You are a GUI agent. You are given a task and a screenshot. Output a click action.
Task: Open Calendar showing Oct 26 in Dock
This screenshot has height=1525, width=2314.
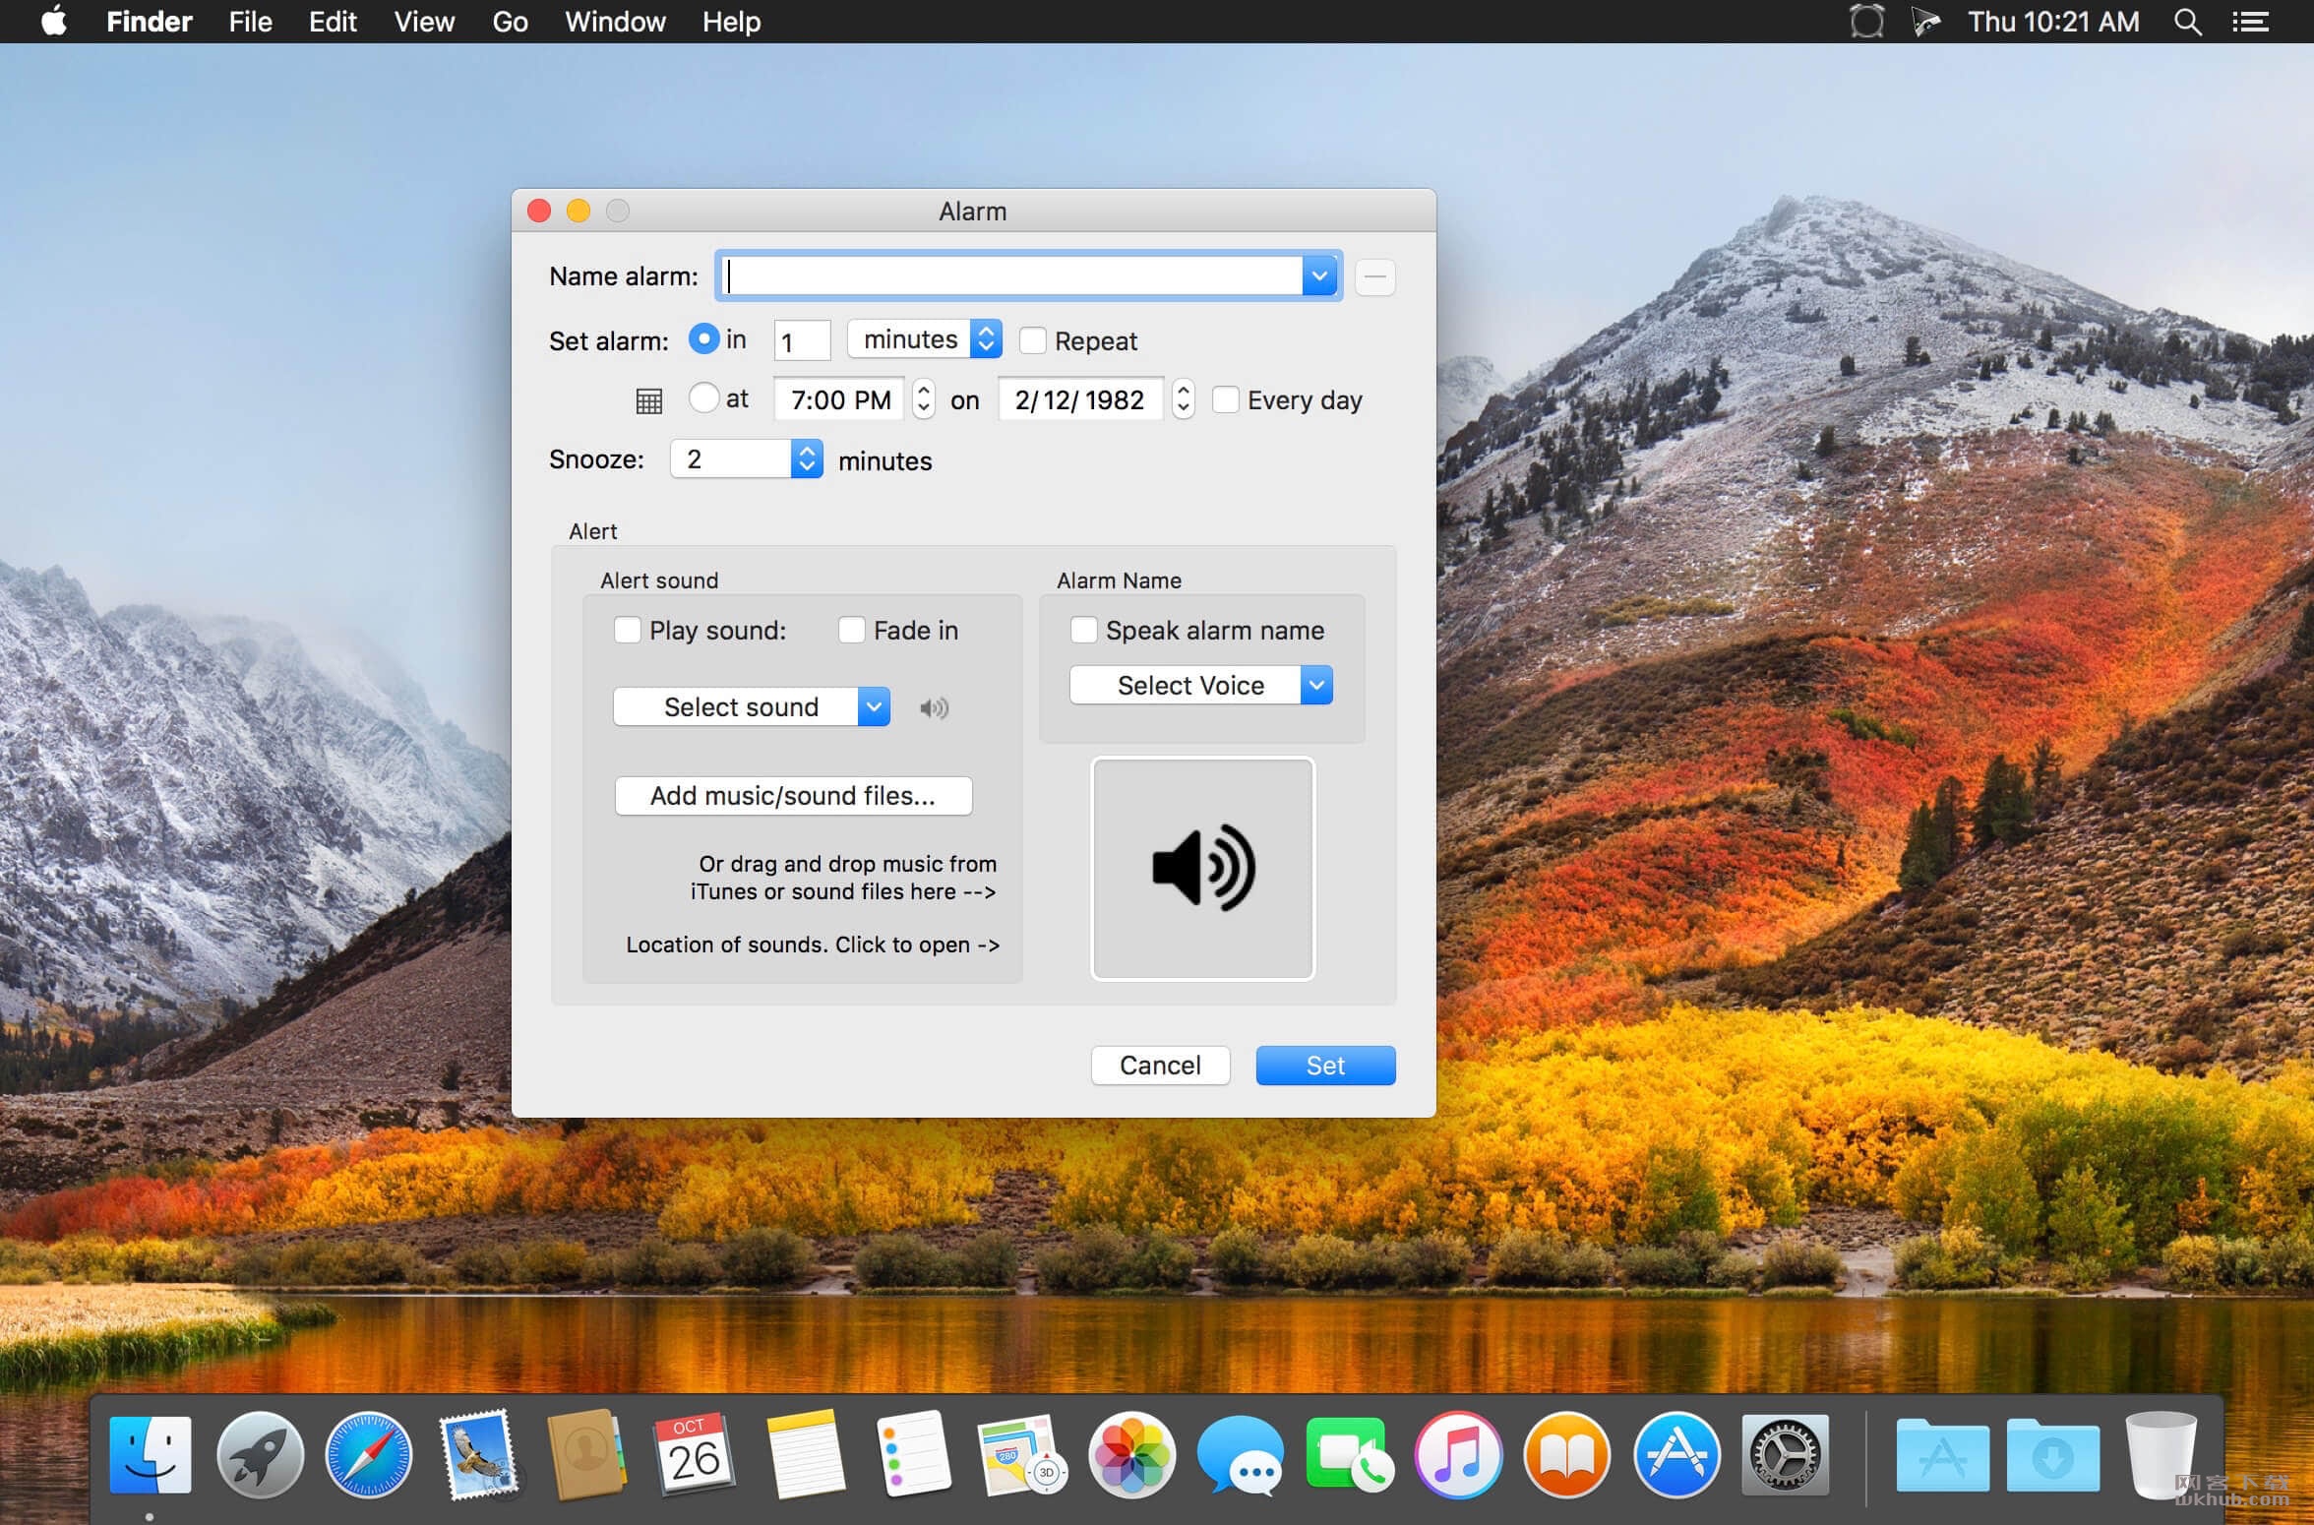(695, 1455)
